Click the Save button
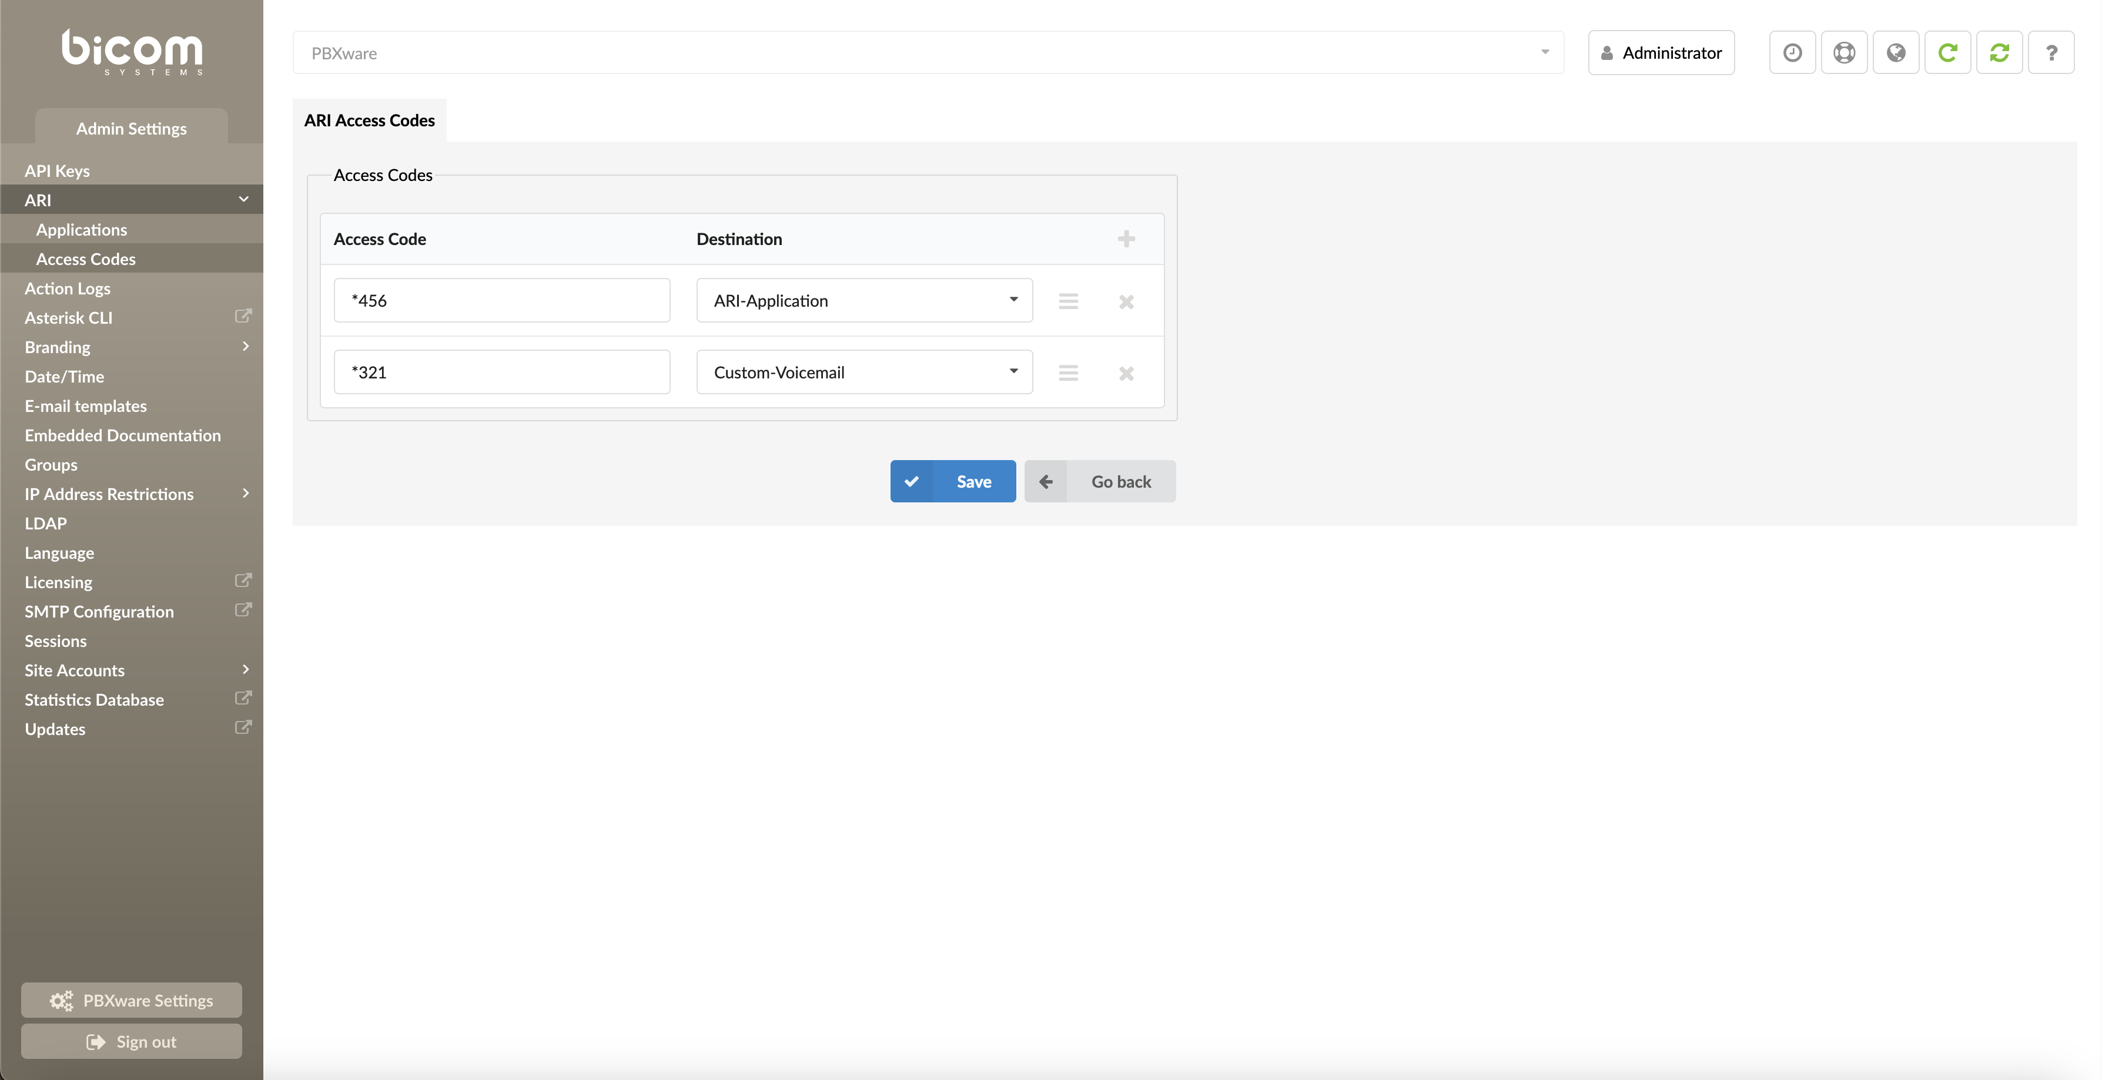Image resolution: width=2102 pixels, height=1080 pixels. click(x=953, y=481)
